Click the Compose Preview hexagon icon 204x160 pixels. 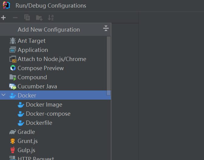[x=13, y=68]
